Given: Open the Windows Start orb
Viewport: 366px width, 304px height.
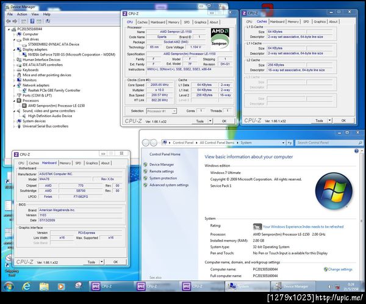Looking at the screenshot, I should pos(9,286).
